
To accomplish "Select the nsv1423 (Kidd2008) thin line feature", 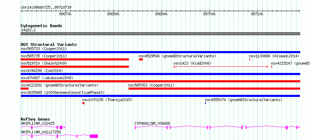I will pos(220,67).
